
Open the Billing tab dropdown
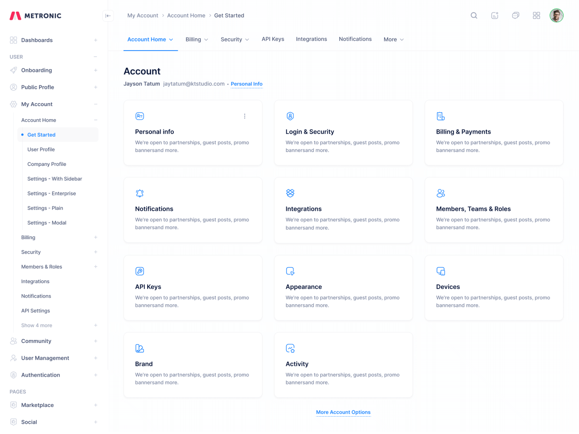[196, 40]
